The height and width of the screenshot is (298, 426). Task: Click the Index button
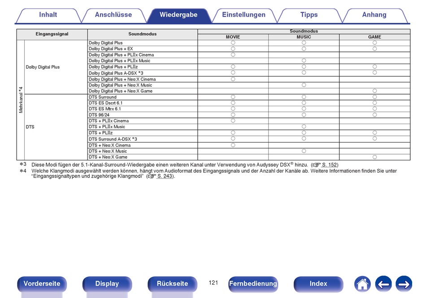coord(318,284)
